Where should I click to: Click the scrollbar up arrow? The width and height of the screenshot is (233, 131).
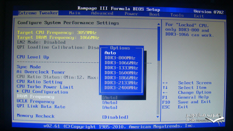coord(159,24)
